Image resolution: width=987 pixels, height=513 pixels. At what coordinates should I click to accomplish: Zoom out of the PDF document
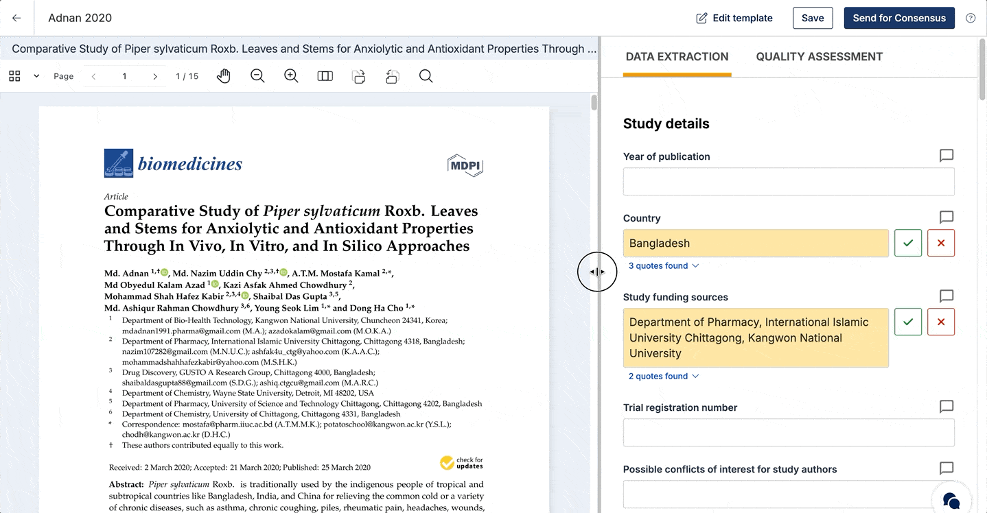point(257,76)
